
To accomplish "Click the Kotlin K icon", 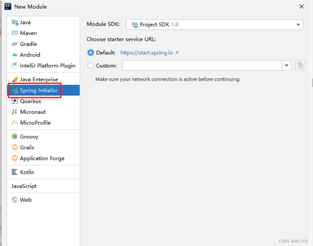I will 15,172.
